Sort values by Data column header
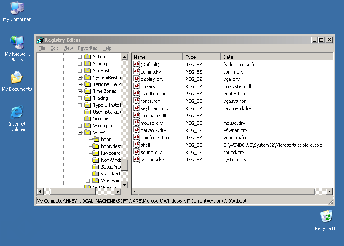 pyautogui.click(x=276, y=57)
